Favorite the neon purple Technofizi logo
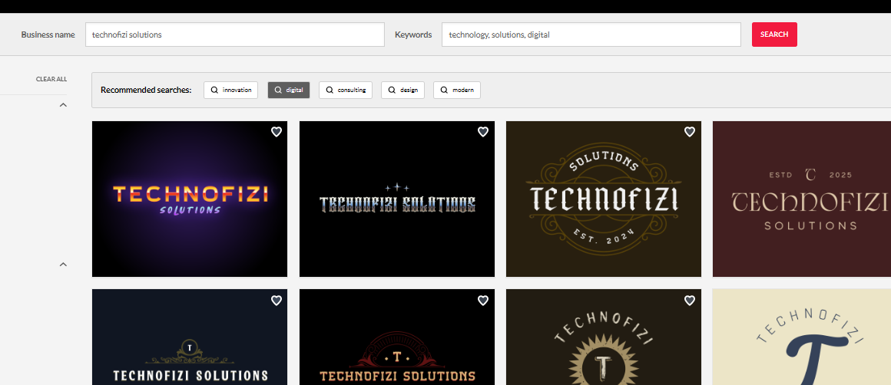The image size is (891, 385). click(x=277, y=132)
